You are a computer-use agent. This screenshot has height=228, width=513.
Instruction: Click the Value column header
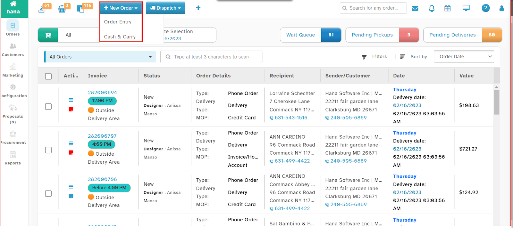click(x=467, y=76)
